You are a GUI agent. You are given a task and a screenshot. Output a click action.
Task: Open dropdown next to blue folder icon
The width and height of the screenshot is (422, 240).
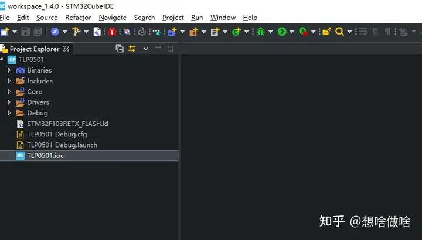pyautogui.click(x=182, y=32)
